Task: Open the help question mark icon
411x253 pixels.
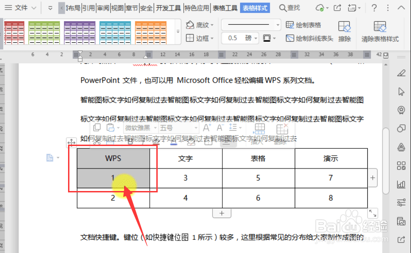Action: pyautogui.click(x=374, y=8)
